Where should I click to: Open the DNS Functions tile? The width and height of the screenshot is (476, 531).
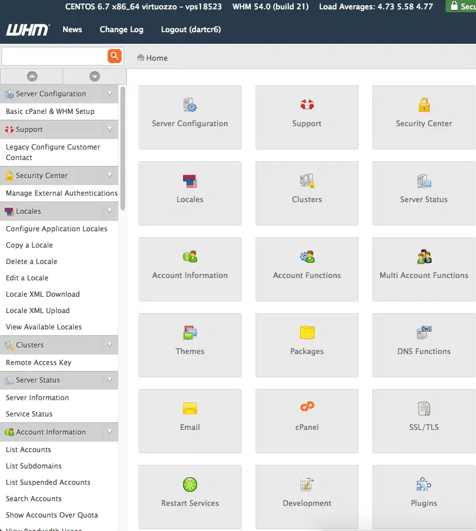(x=424, y=345)
